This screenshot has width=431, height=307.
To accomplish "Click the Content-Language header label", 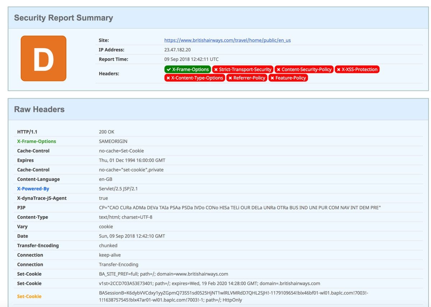I will [38, 179].
